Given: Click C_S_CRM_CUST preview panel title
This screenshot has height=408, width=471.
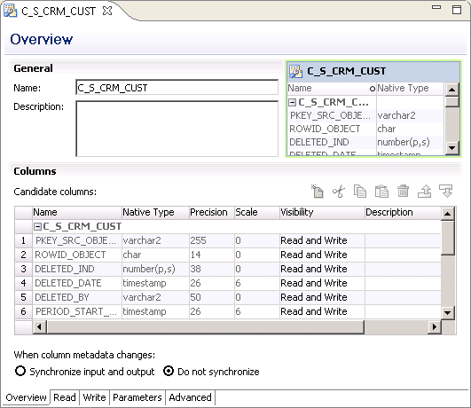Looking at the screenshot, I should (x=346, y=71).
